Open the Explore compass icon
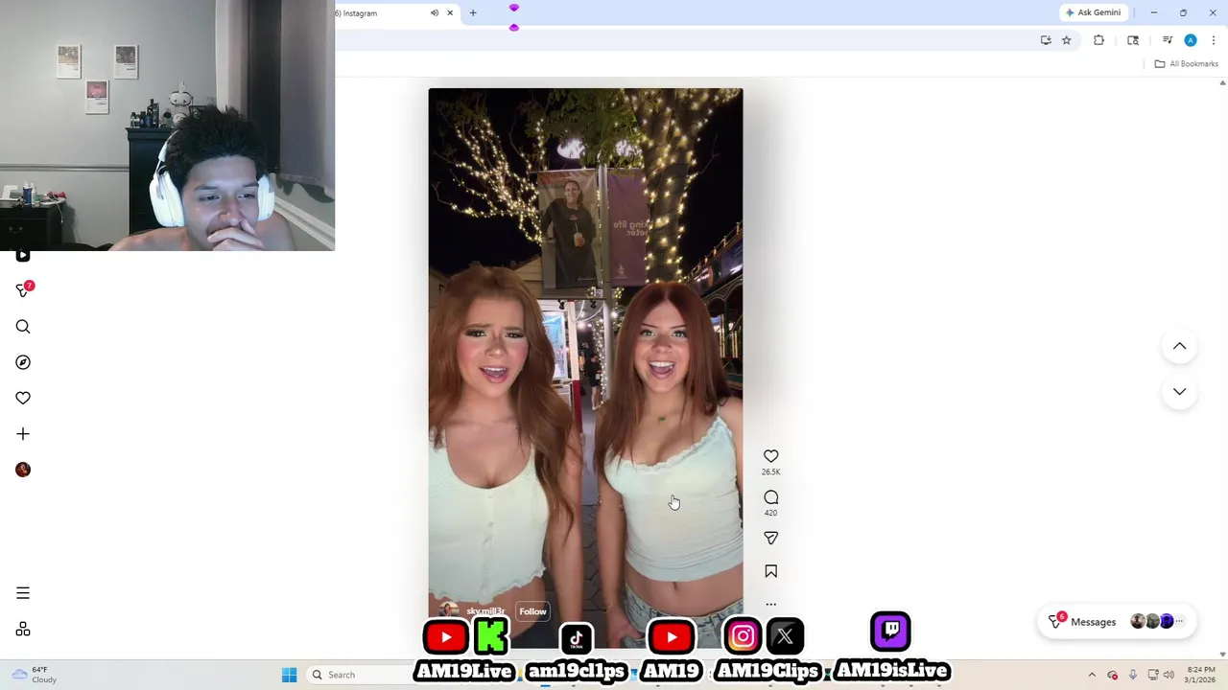Viewport: 1228px width, 690px height. (x=23, y=362)
